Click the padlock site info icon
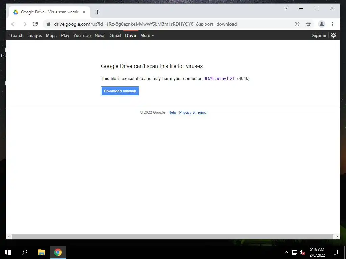 click(x=49, y=24)
